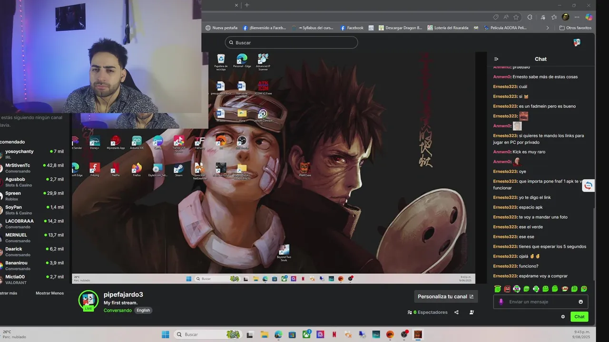Insert the angel halo green emote
This screenshot has width=609, height=342.
pyautogui.click(x=498, y=289)
